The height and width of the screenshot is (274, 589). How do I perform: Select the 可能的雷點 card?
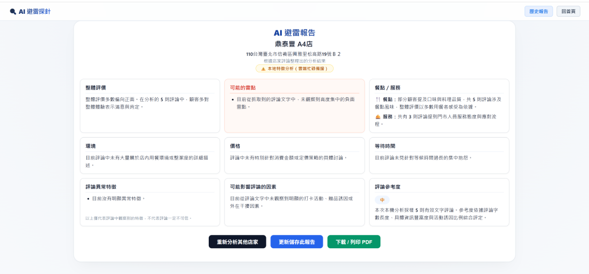pos(294,106)
